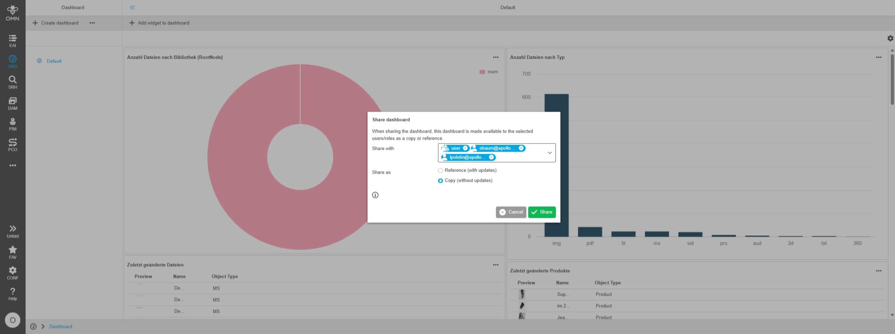895x334 pixels.
Task: Open FAV favorites star icon
Action: 13,252
